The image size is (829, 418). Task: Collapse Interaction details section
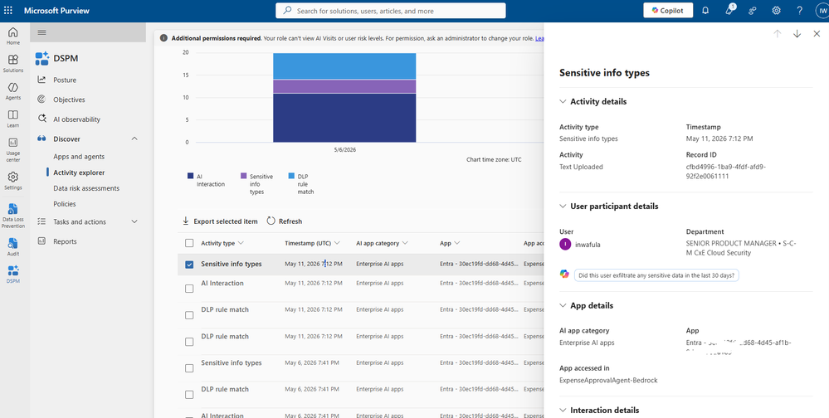(x=563, y=410)
